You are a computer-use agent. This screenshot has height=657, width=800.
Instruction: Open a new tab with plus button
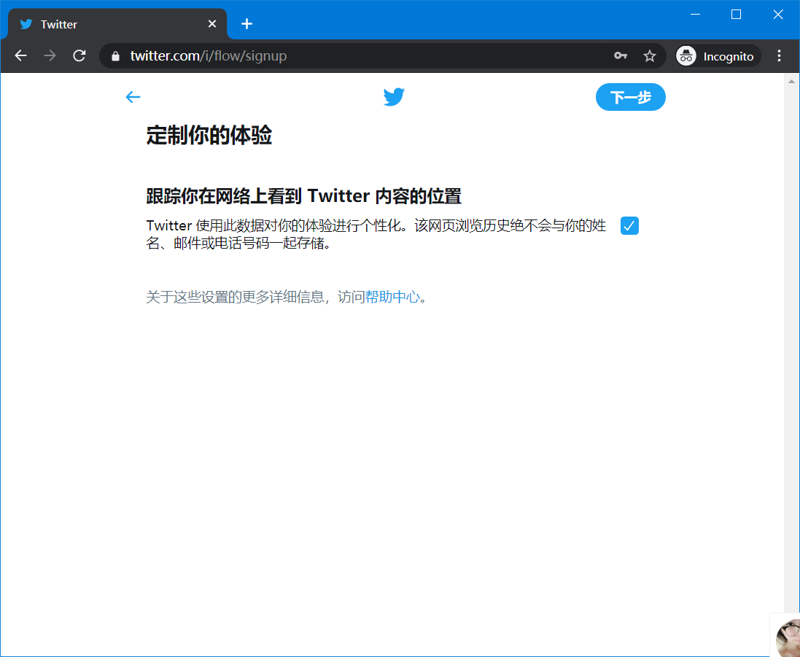[247, 24]
